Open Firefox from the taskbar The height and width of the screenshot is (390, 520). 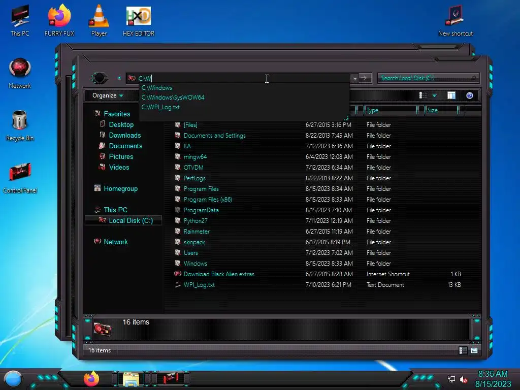point(91,379)
